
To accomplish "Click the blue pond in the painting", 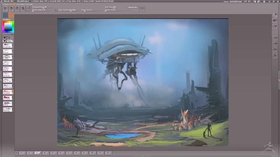I will click(x=122, y=136).
